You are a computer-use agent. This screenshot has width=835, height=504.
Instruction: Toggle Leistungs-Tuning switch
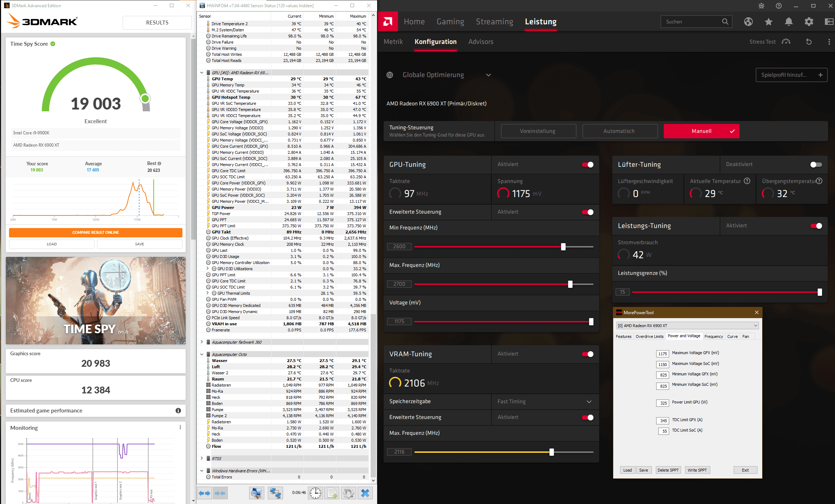pyautogui.click(x=816, y=226)
